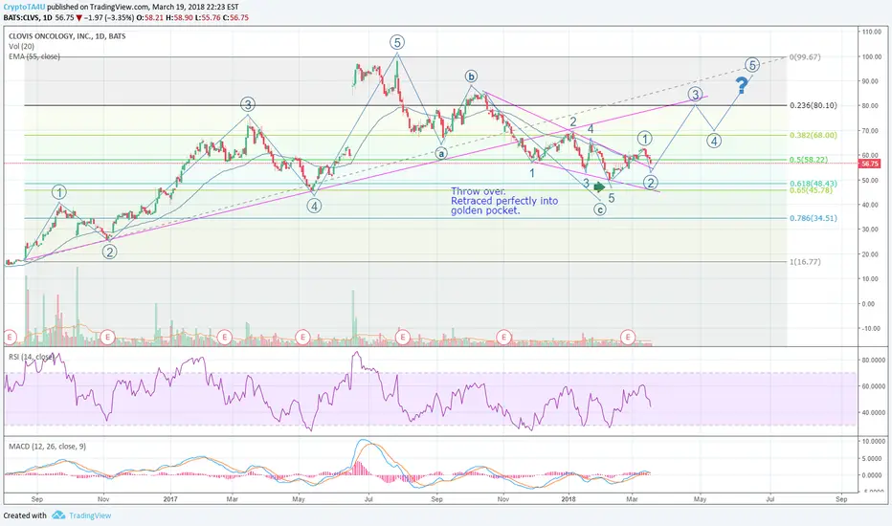
Task: Click the 0(99.67) Fibonacci level label
Action: pos(805,56)
